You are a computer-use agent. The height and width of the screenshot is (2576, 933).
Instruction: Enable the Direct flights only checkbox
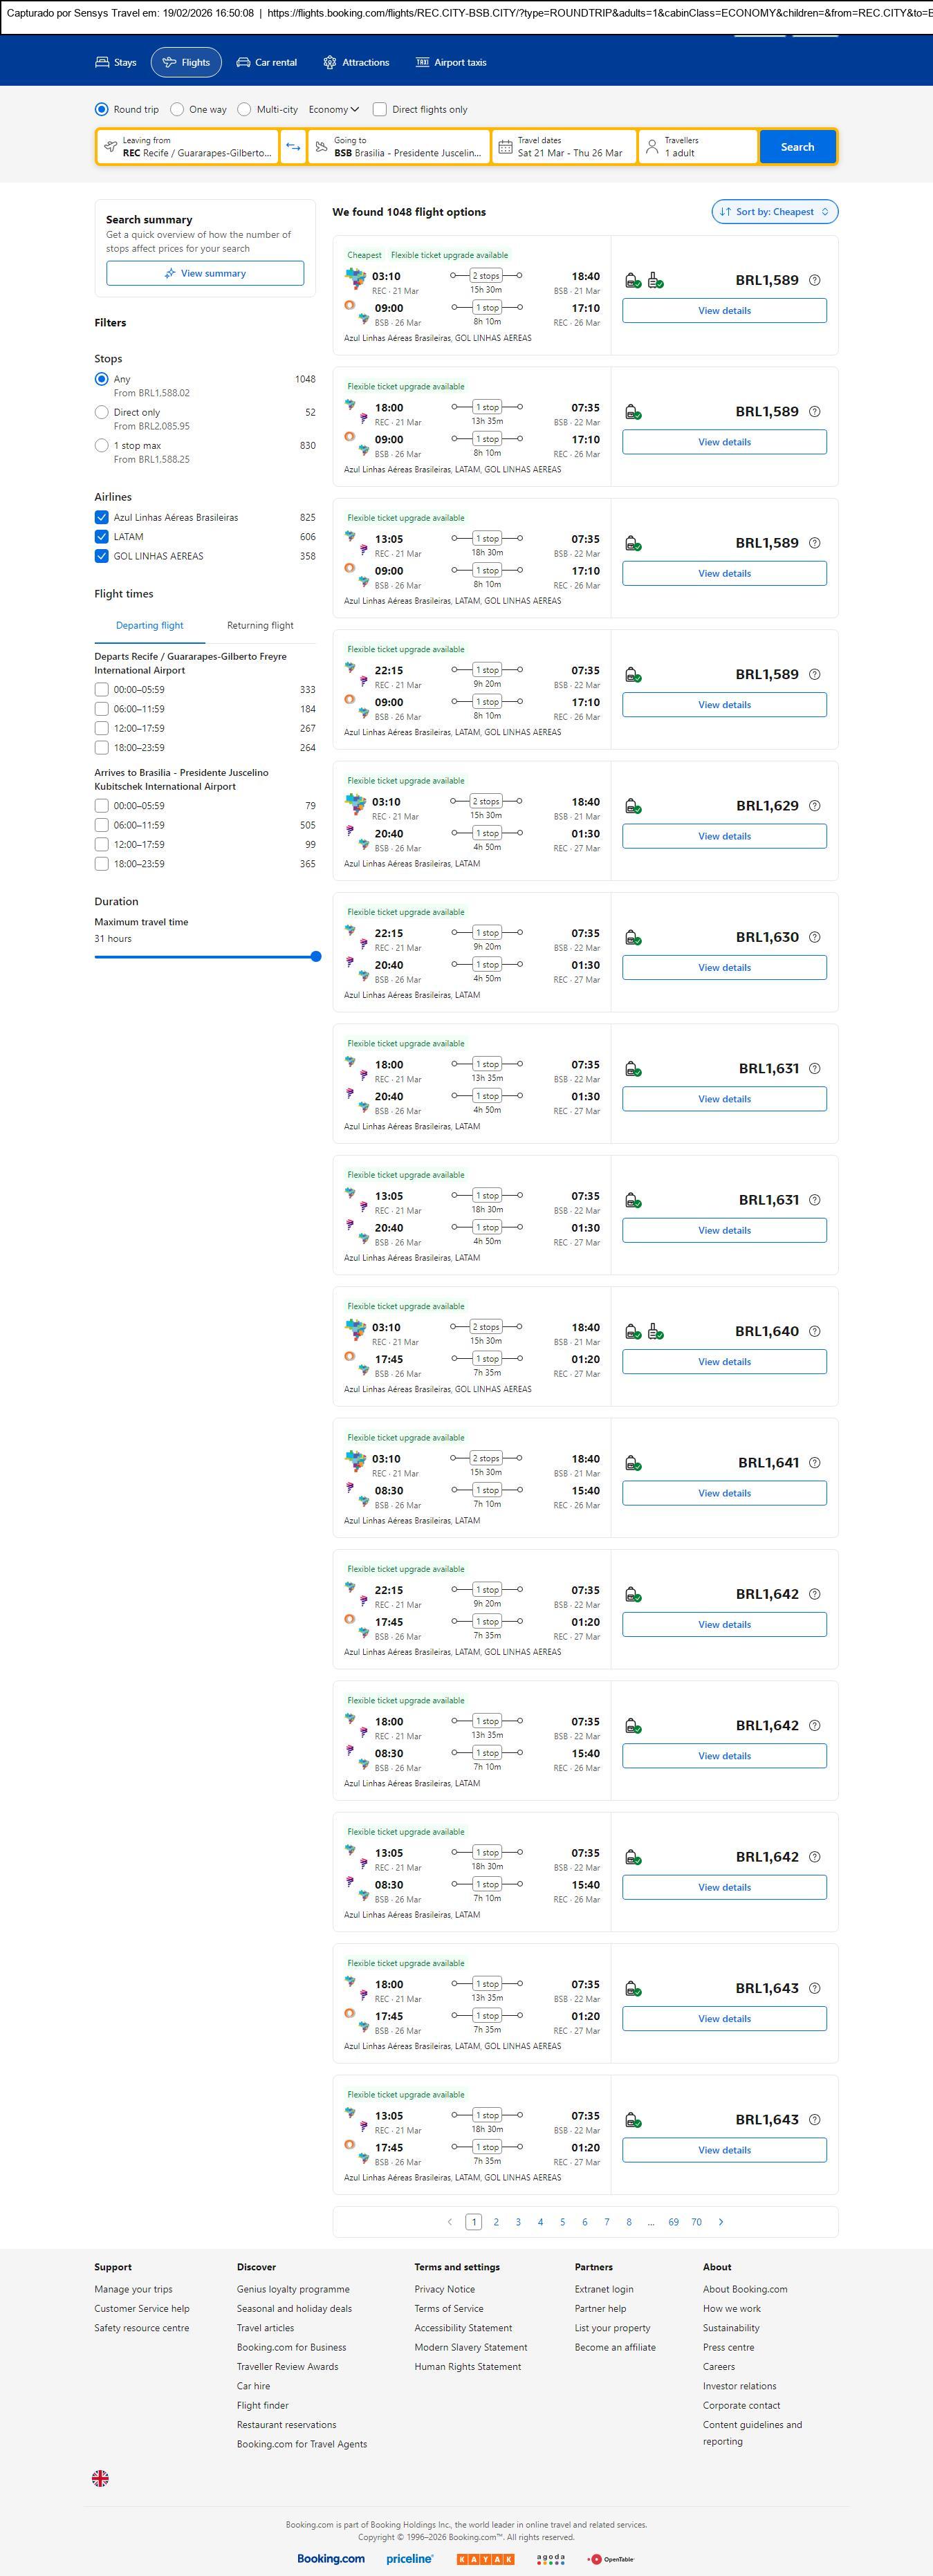point(380,110)
